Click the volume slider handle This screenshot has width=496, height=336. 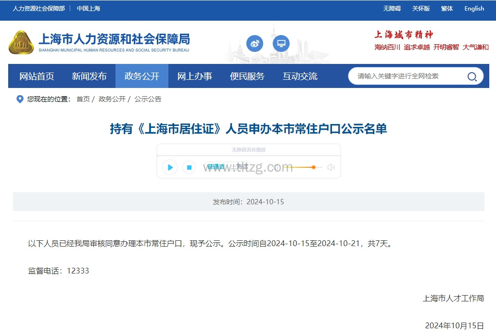314,167
